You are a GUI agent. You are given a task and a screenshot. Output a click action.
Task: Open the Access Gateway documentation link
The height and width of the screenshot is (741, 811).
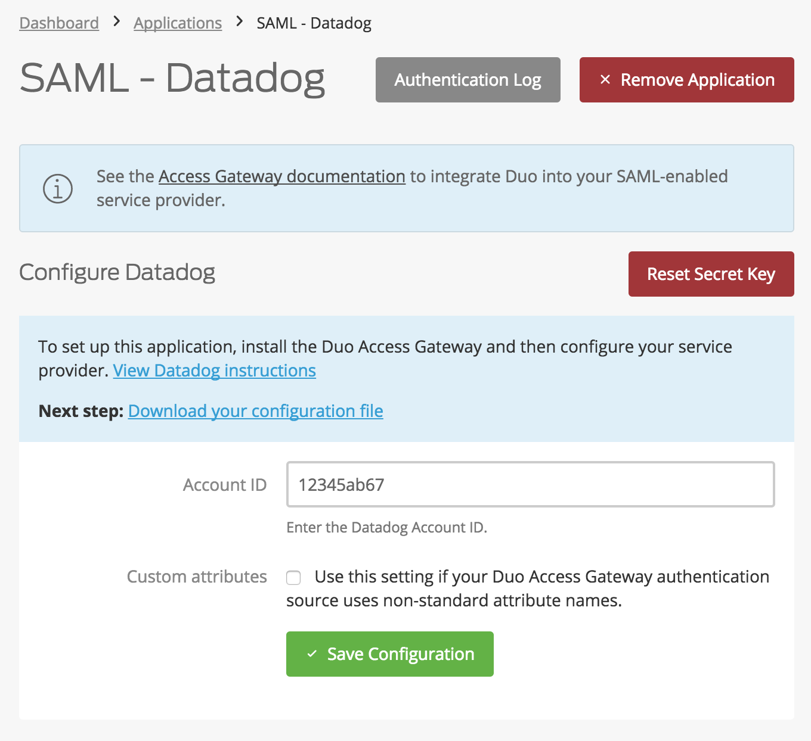pyautogui.click(x=281, y=176)
